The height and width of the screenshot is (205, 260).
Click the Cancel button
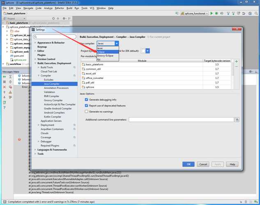pyautogui.click(x=203, y=164)
